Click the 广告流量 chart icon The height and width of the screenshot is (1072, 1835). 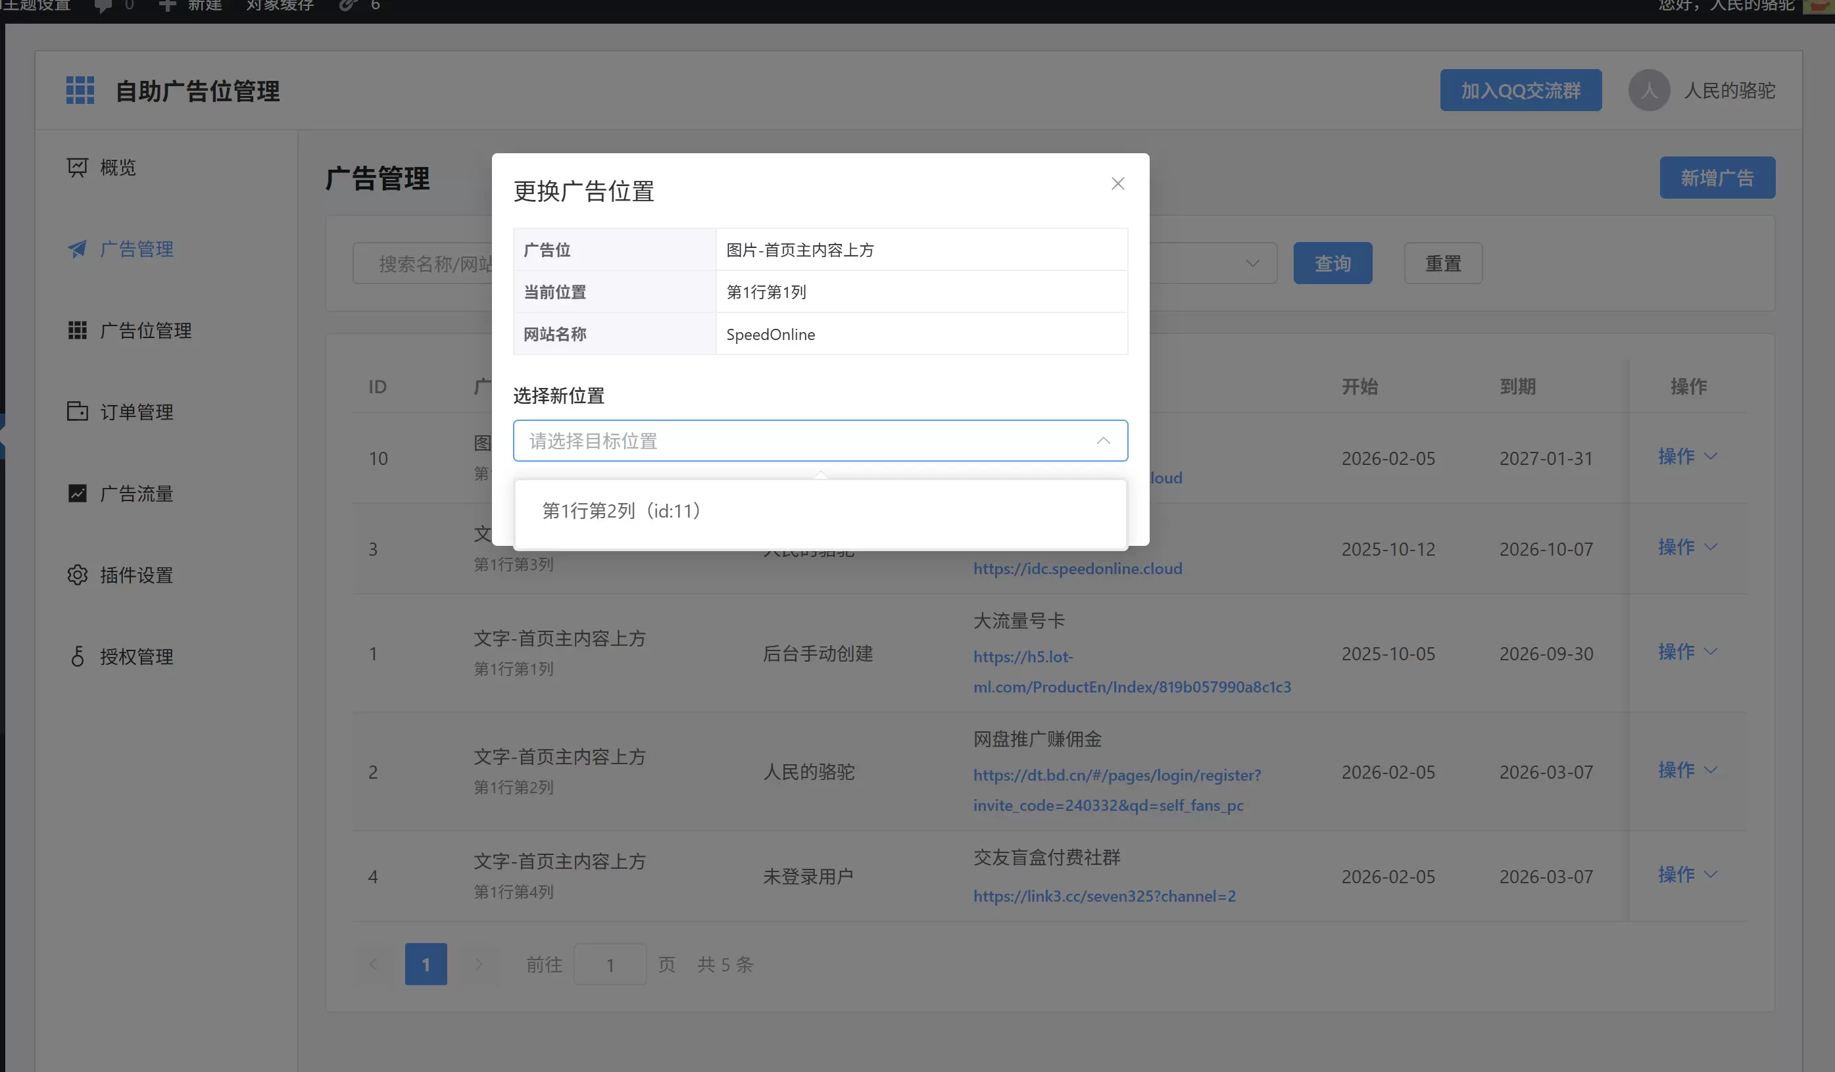click(x=77, y=494)
